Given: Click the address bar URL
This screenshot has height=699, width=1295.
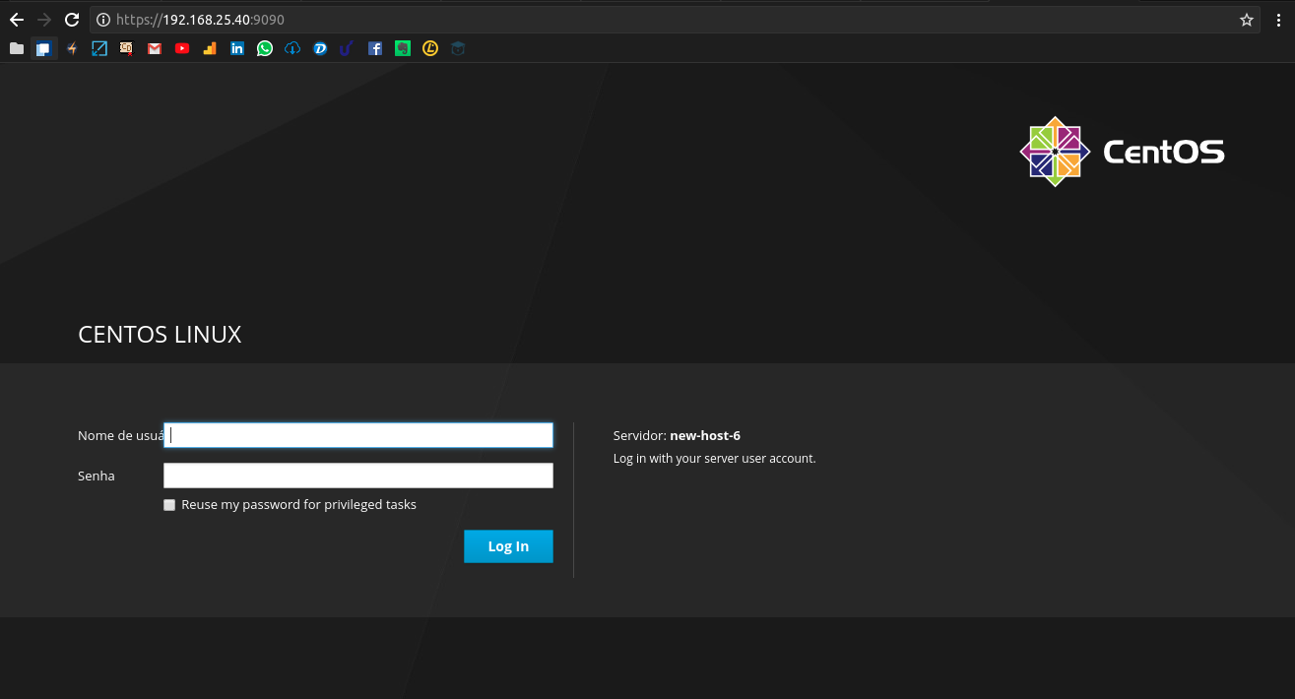Looking at the screenshot, I should pyautogui.click(x=200, y=20).
